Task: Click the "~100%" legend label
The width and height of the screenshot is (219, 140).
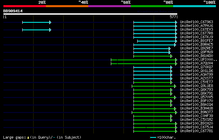Action: tap(209, 2)
